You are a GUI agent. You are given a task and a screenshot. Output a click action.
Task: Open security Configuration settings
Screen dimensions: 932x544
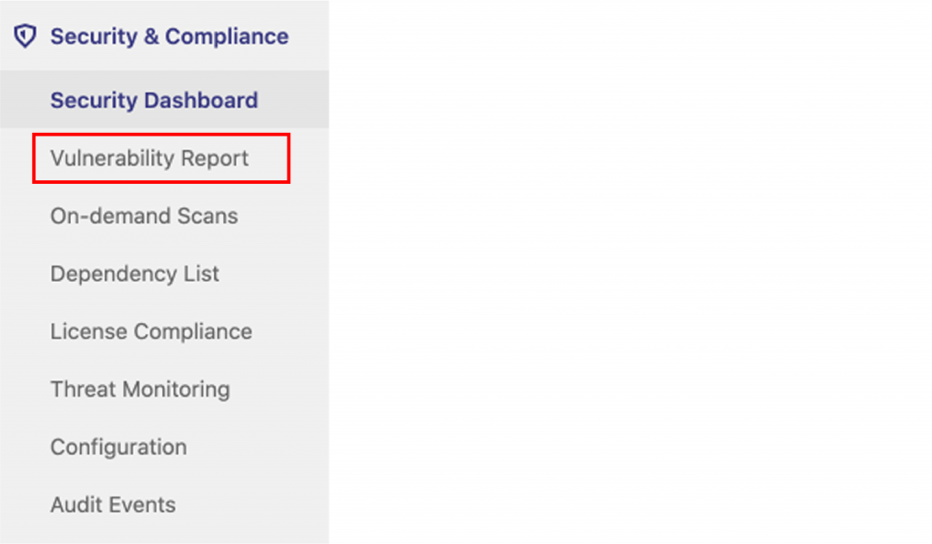coord(118,448)
